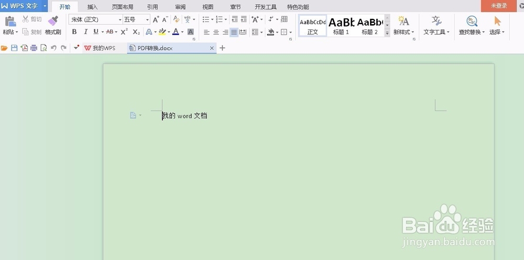Click the text effects outlined A icon
This screenshot has height=260, width=524.
[x=149, y=32]
